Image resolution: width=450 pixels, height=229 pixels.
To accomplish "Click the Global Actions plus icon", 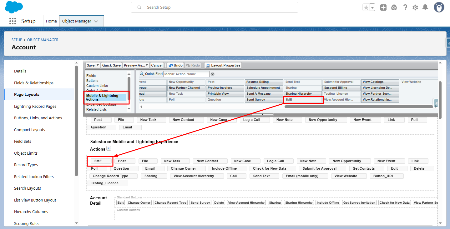I will pos(383,7).
